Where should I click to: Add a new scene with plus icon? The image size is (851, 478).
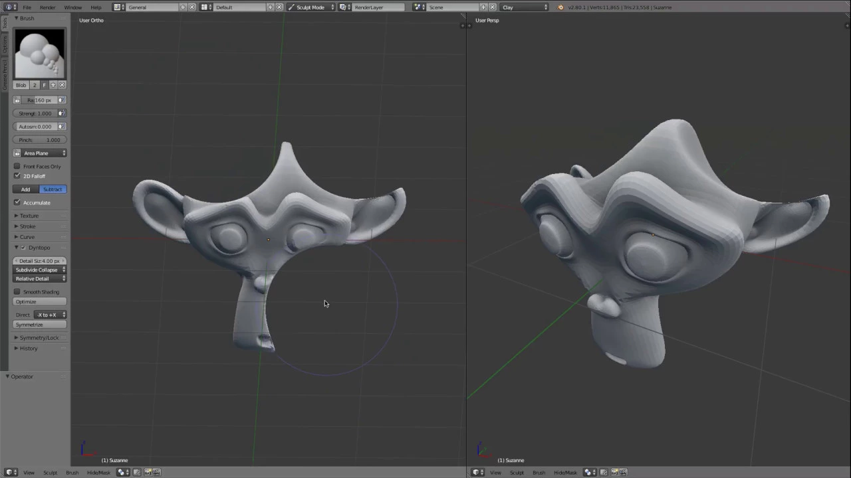pos(483,7)
